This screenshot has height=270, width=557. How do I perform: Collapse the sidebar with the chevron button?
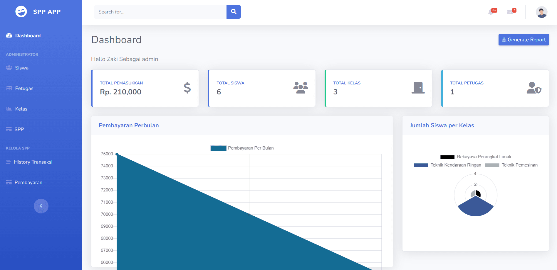(41, 206)
